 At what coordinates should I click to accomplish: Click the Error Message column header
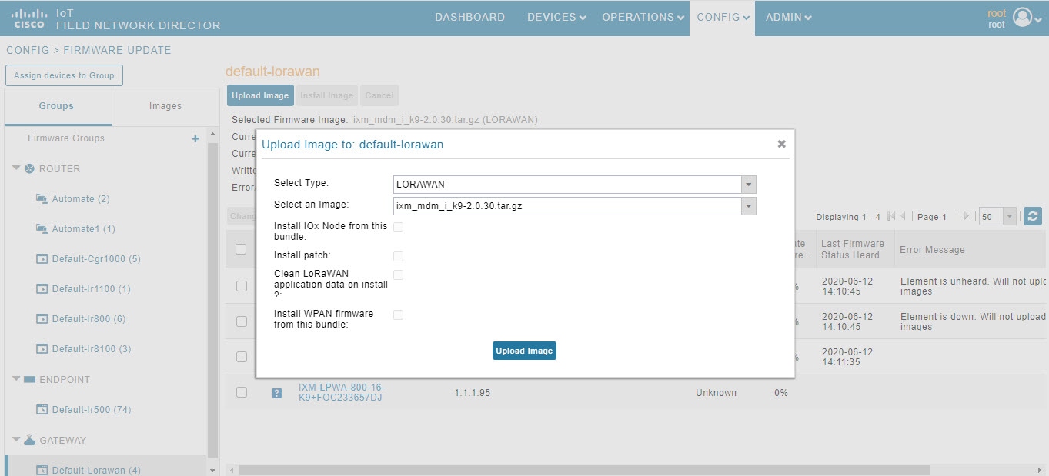point(932,249)
